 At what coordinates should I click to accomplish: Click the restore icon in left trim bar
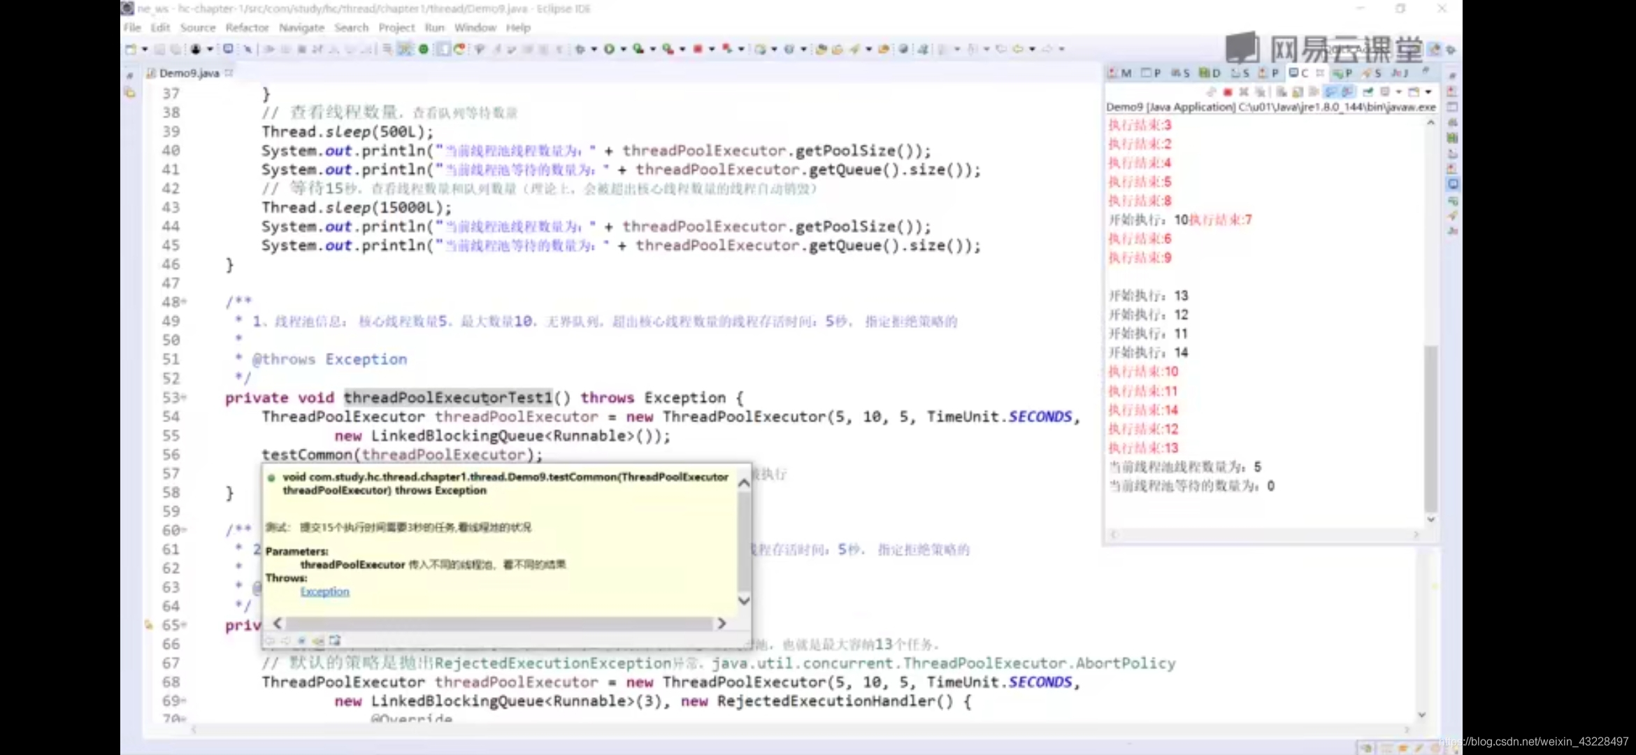click(130, 75)
